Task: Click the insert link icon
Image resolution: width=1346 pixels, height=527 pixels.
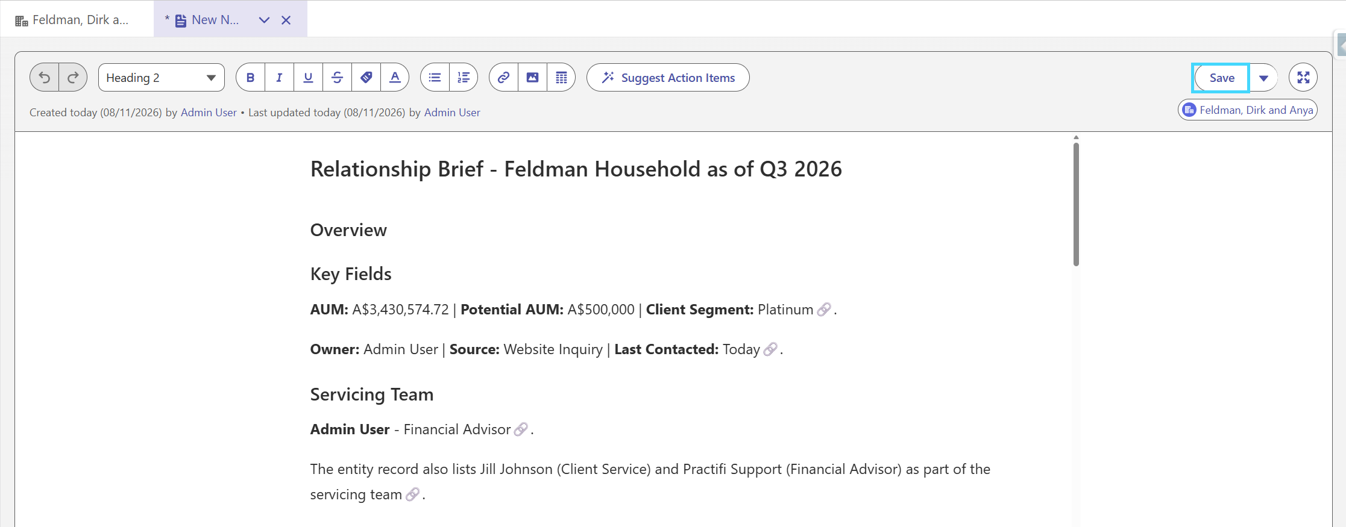Action: pyautogui.click(x=503, y=78)
